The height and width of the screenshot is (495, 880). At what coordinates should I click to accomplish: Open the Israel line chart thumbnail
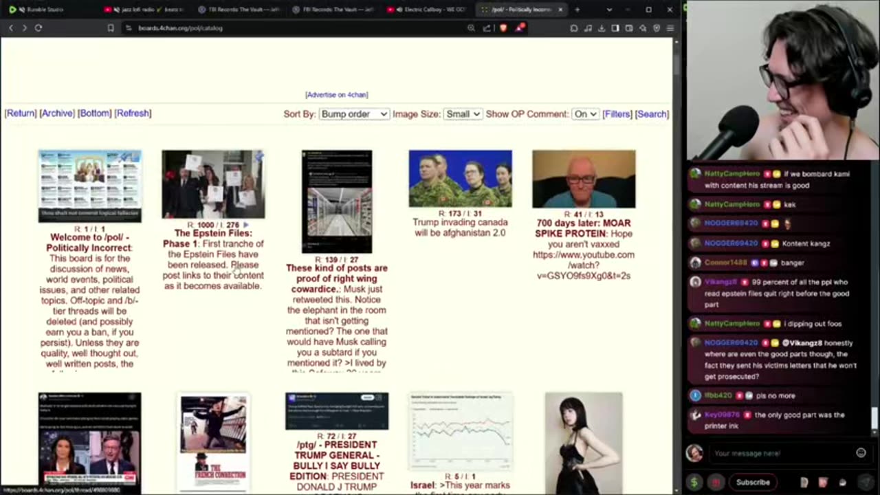(x=461, y=432)
